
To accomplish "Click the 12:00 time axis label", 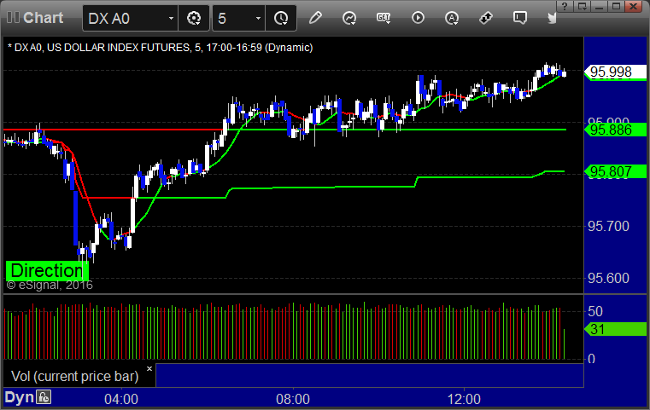I will point(464,399).
